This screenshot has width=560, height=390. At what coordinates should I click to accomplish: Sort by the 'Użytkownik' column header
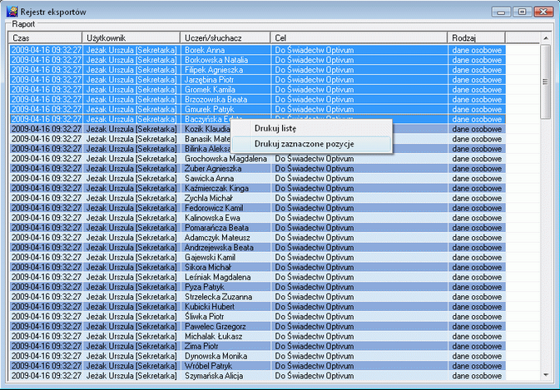coord(131,37)
